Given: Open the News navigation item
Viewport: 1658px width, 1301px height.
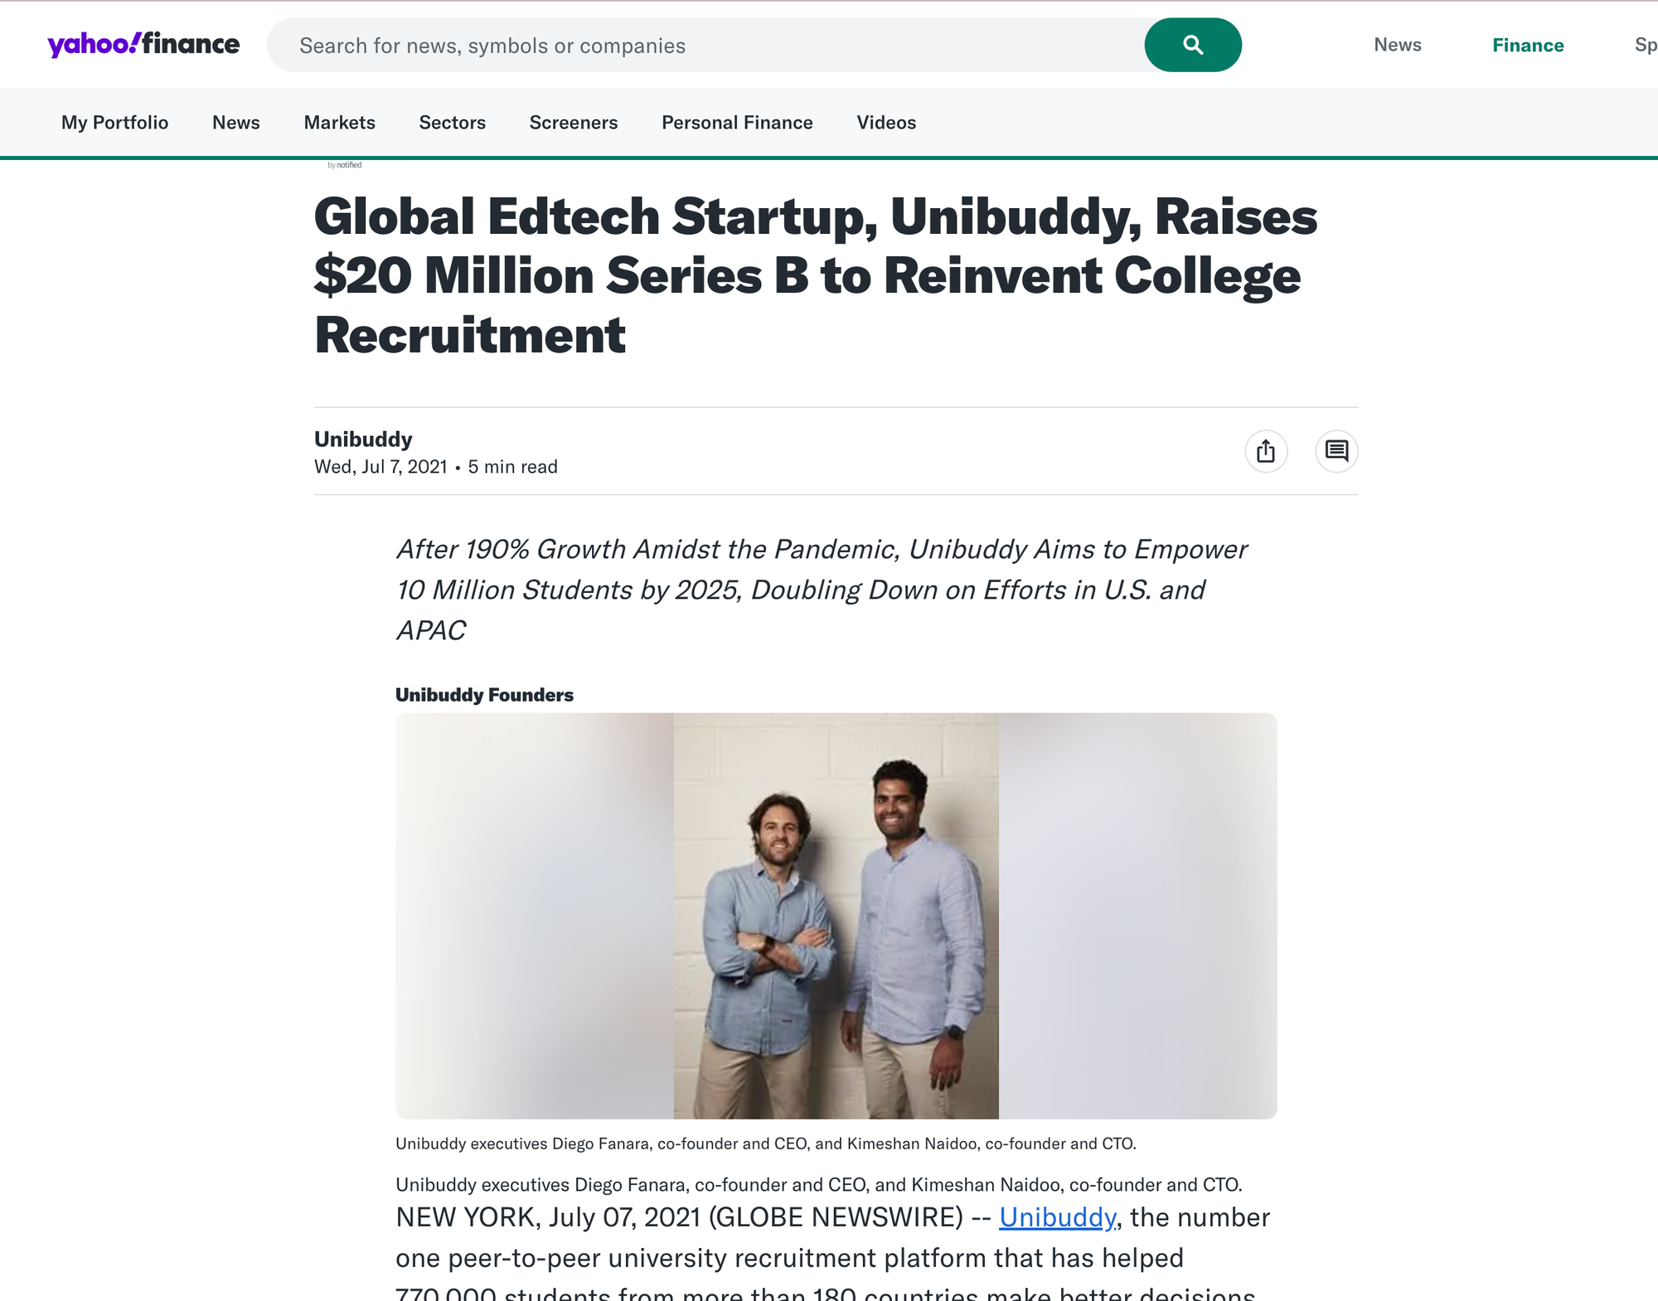Looking at the screenshot, I should pyautogui.click(x=236, y=123).
